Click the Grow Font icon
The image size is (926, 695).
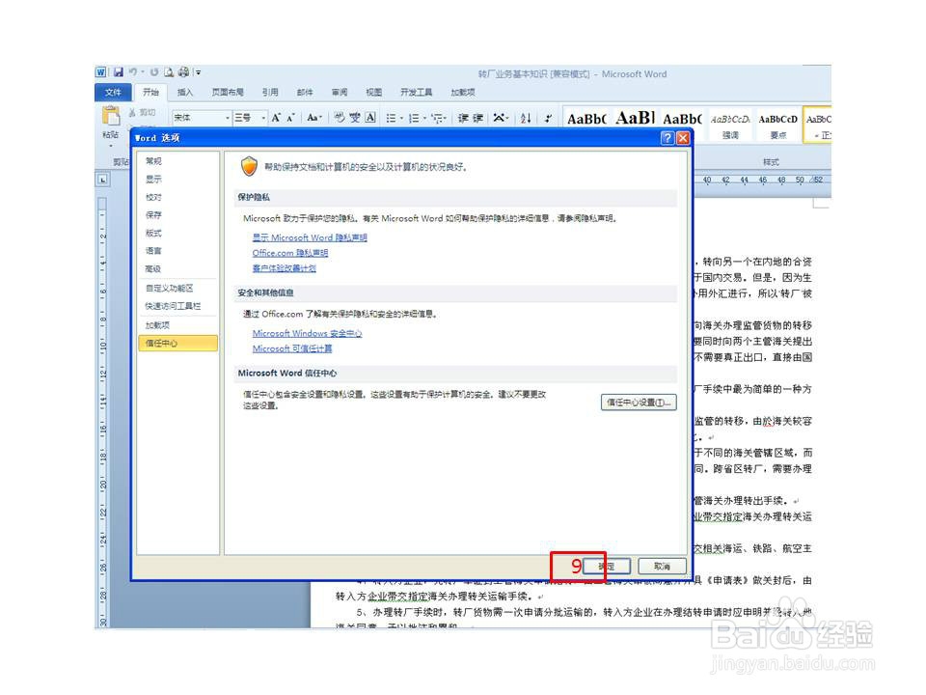[x=275, y=115]
